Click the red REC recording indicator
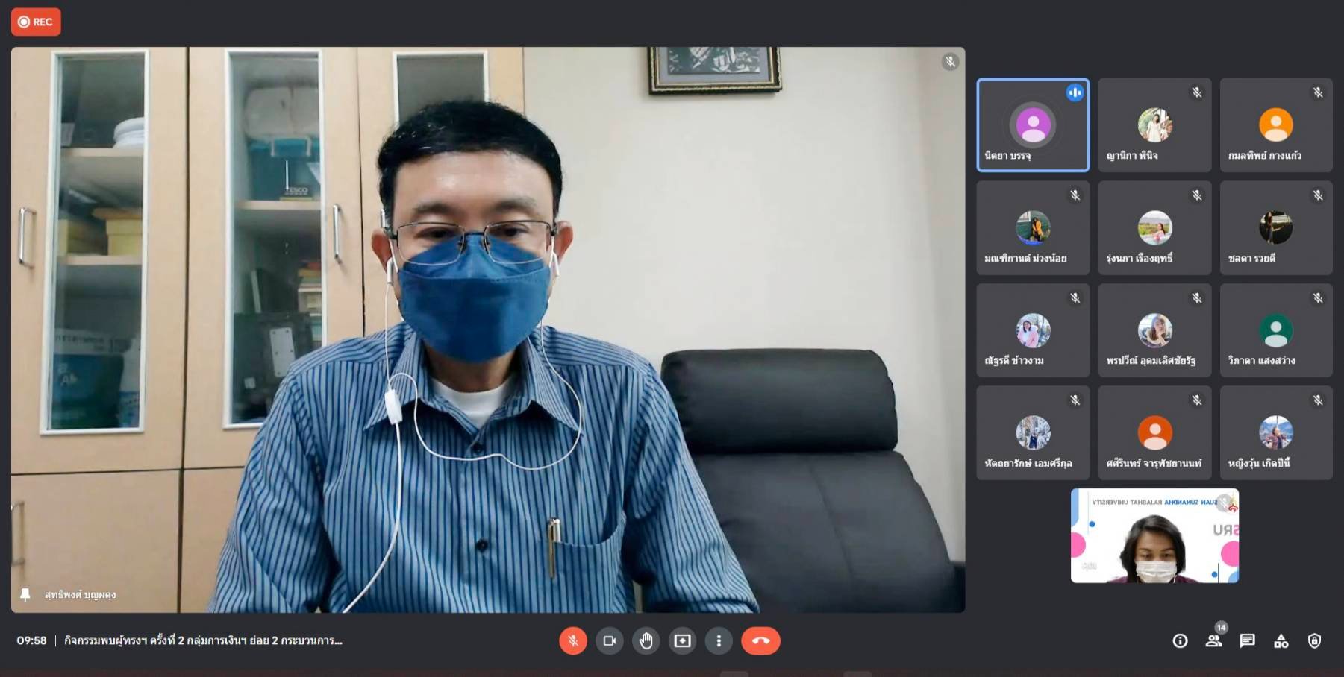Screen dimensions: 1344x677 coord(36,22)
